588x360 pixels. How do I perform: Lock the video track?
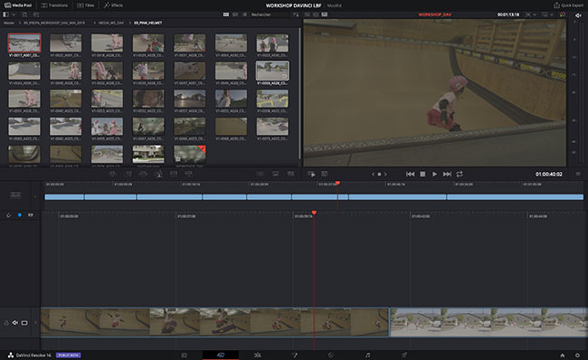click(x=6, y=323)
